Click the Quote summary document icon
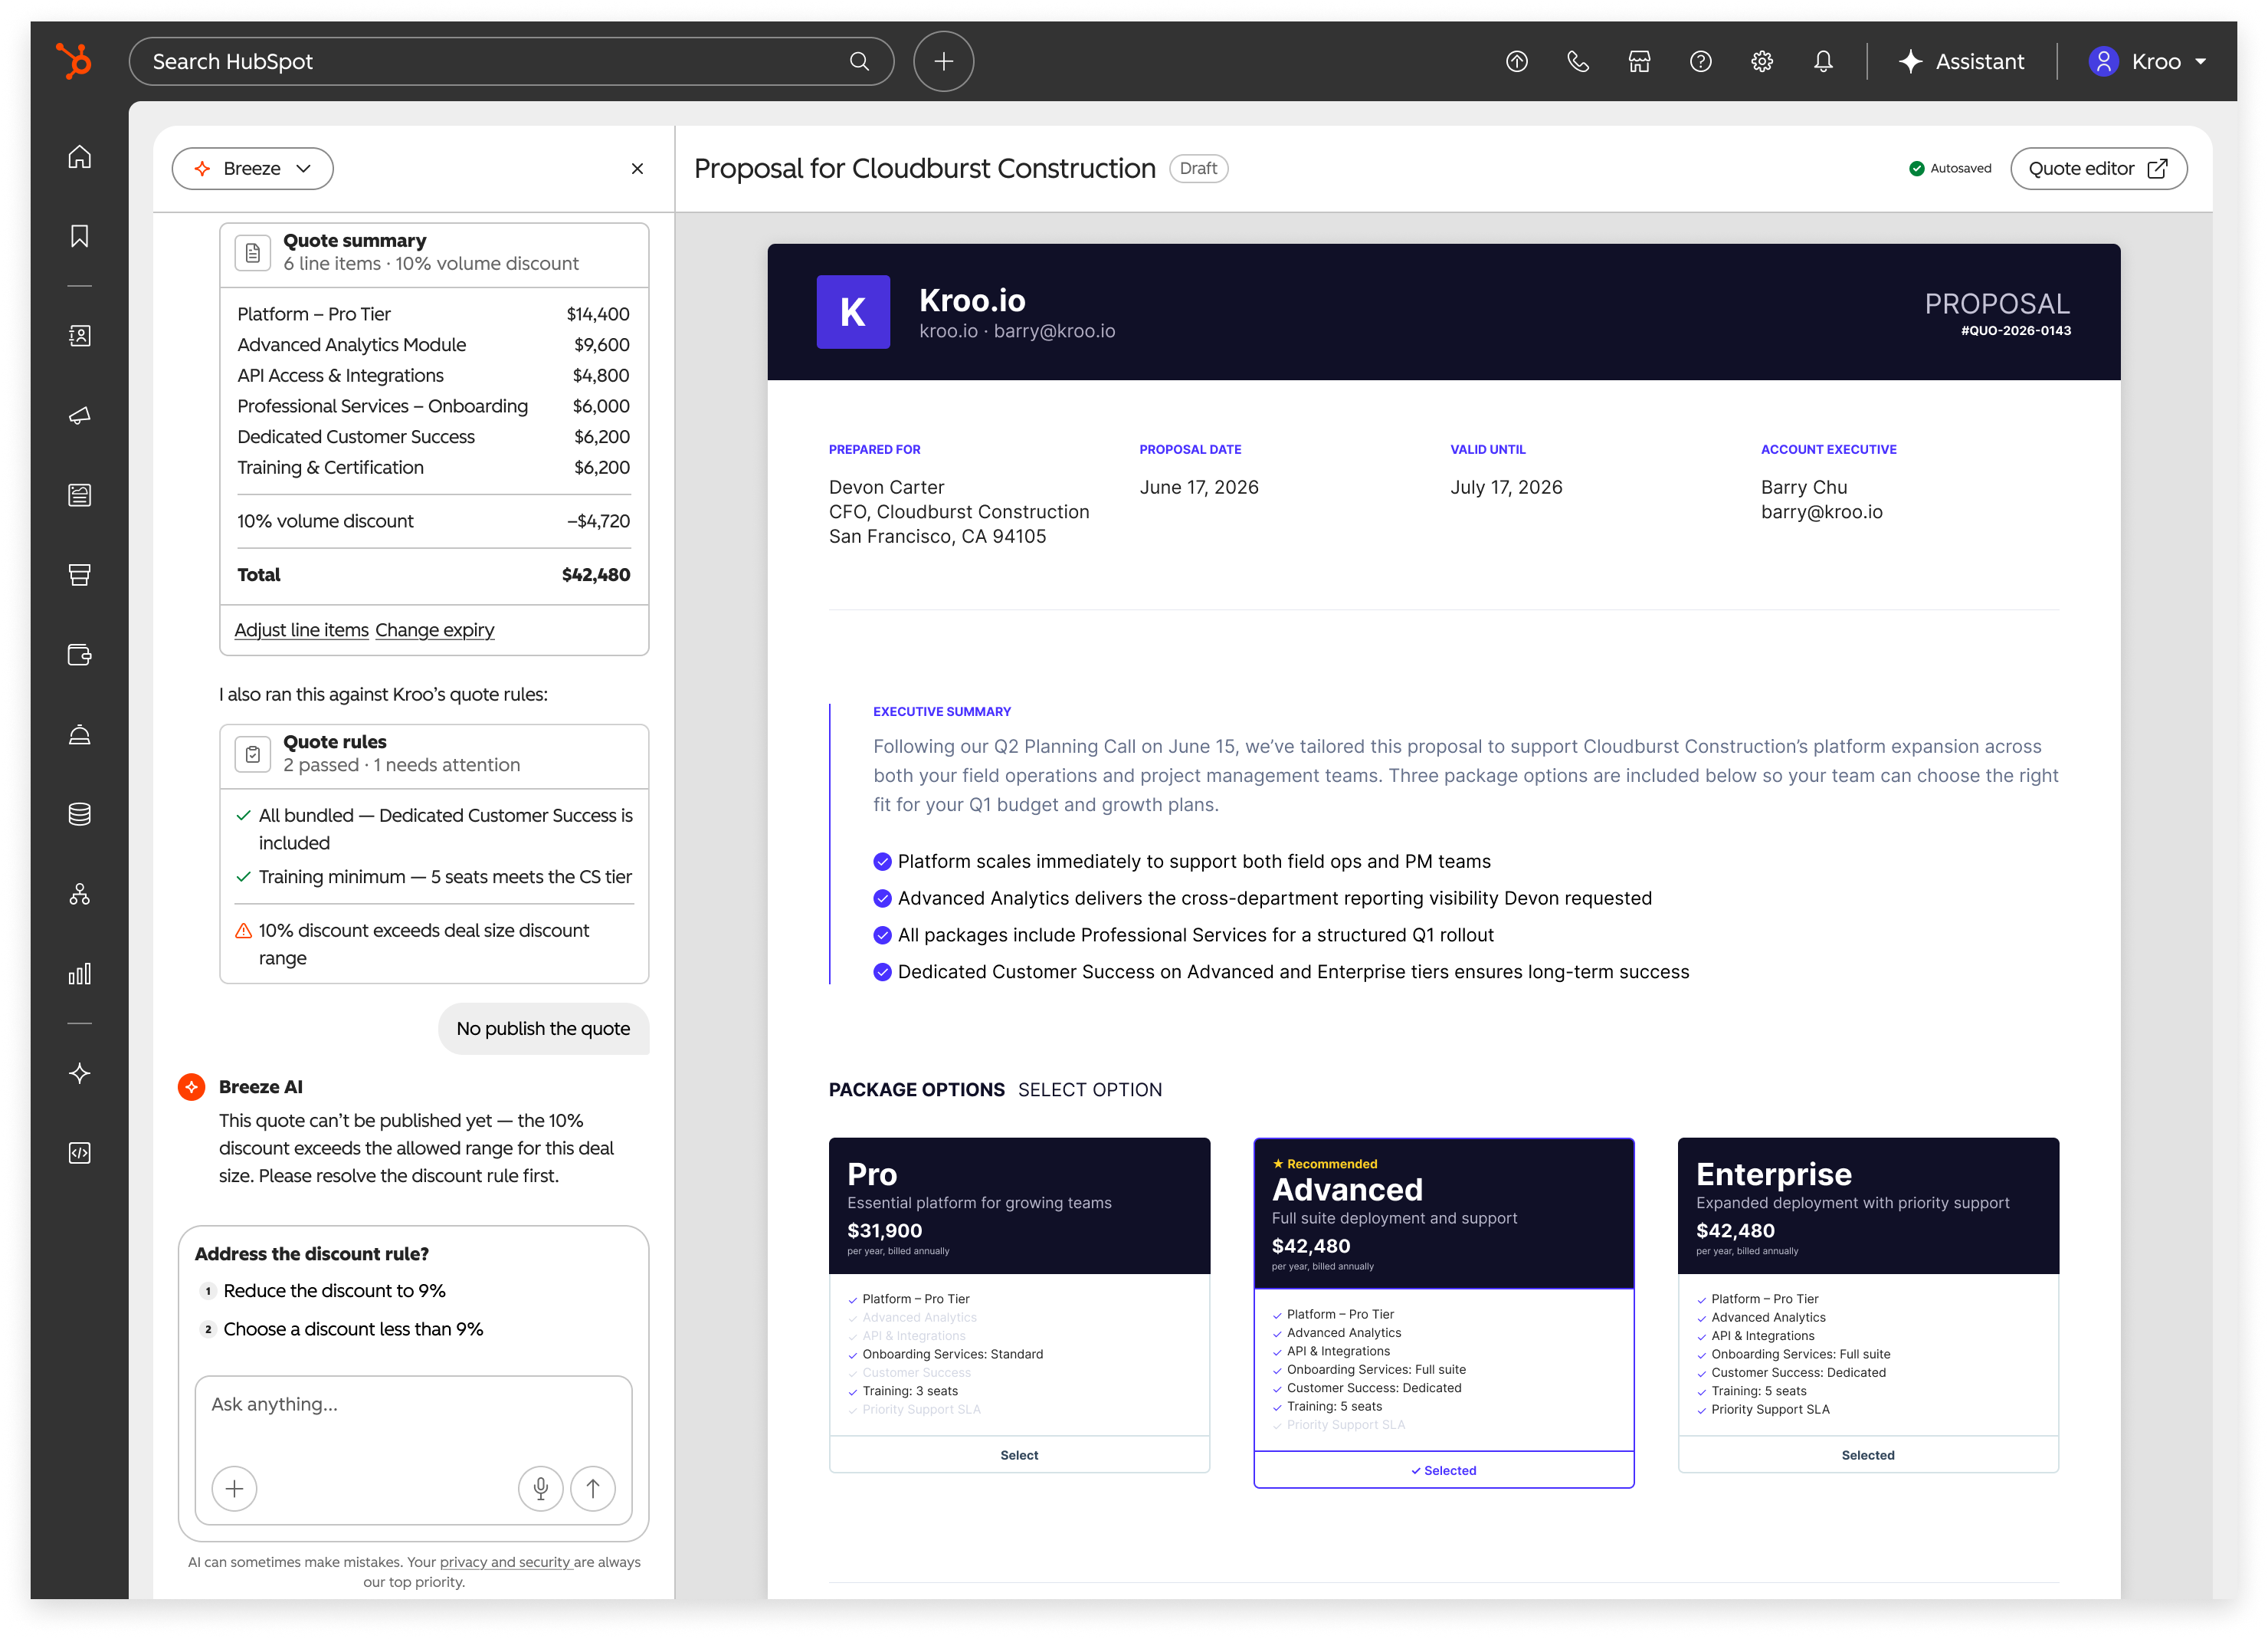The width and height of the screenshot is (2268, 1639). [253, 252]
